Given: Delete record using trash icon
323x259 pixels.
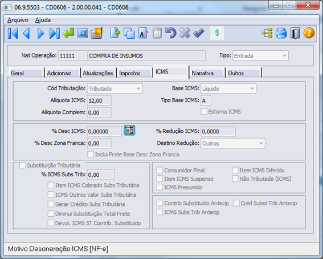Looking at the screenshot, I should pyautogui.click(x=157, y=33).
